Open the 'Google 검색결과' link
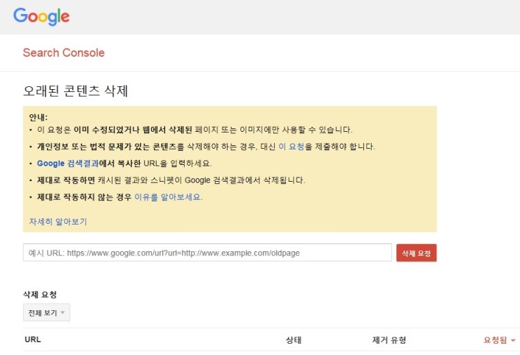Screen dimensions: 520x355 coord(67,163)
